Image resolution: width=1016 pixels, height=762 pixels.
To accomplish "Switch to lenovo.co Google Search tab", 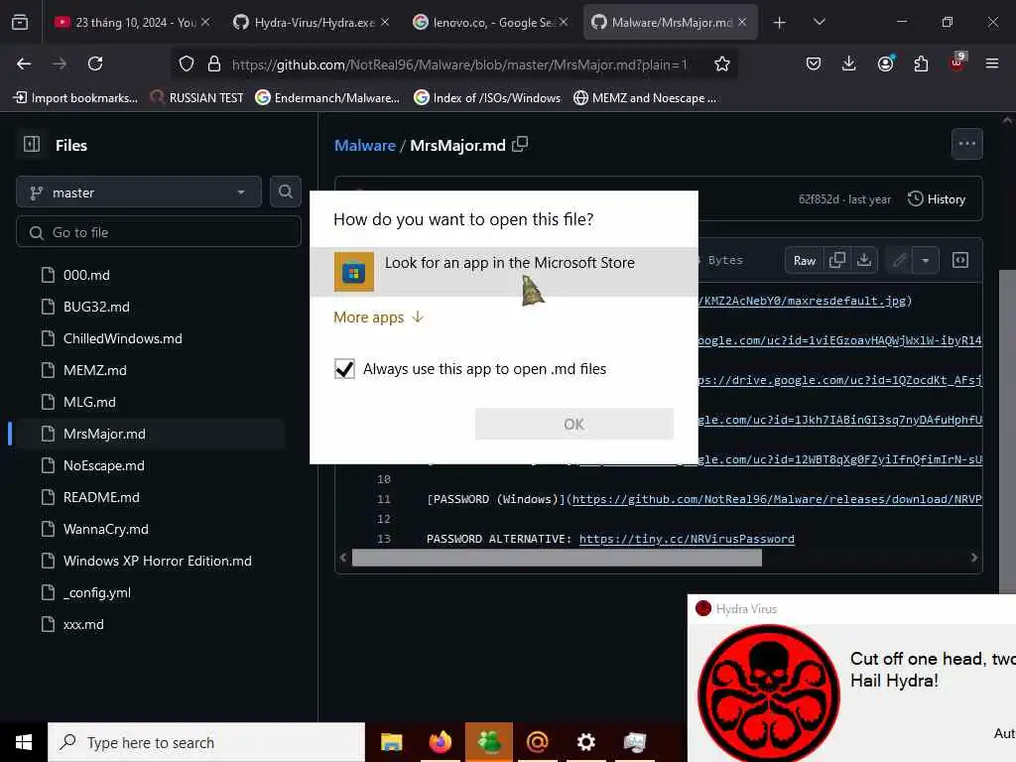I will [490, 23].
